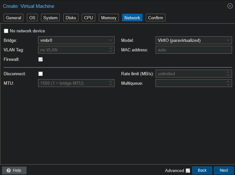Click the MTU spinner arrows
This screenshot has height=175, width=235.
click(x=111, y=83)
